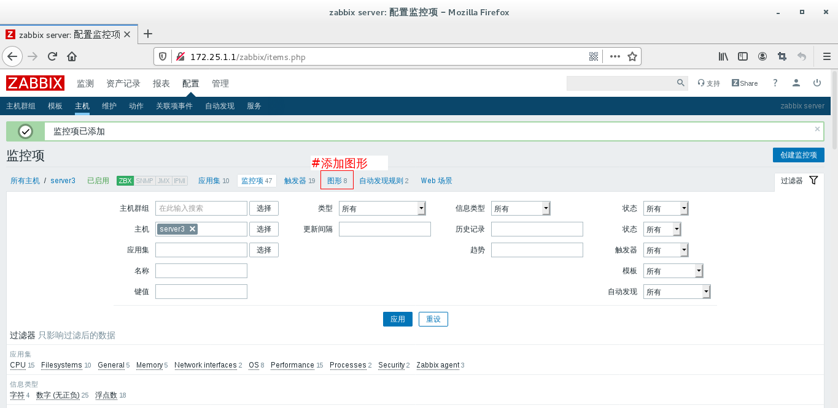The height and width of the screenshot is (408, 838).
Task: Dismiss the 监控项已添加 message
Action: point(817,129)
